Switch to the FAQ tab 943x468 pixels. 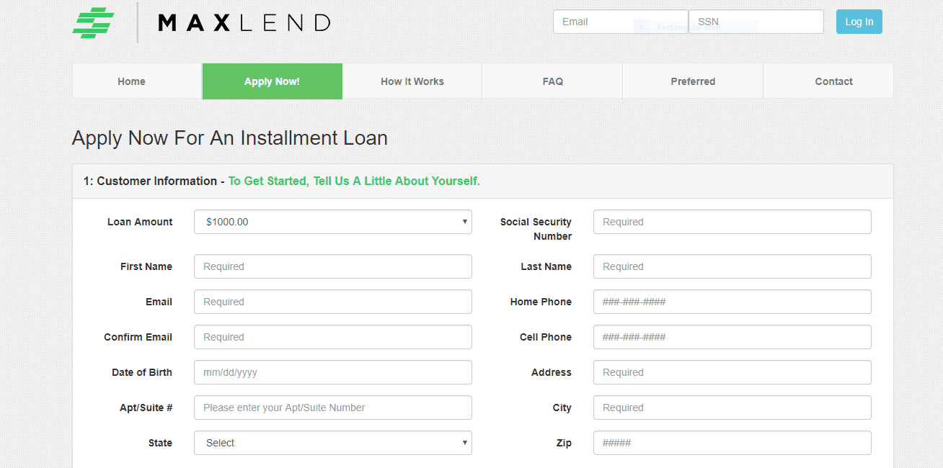point(552,81)
